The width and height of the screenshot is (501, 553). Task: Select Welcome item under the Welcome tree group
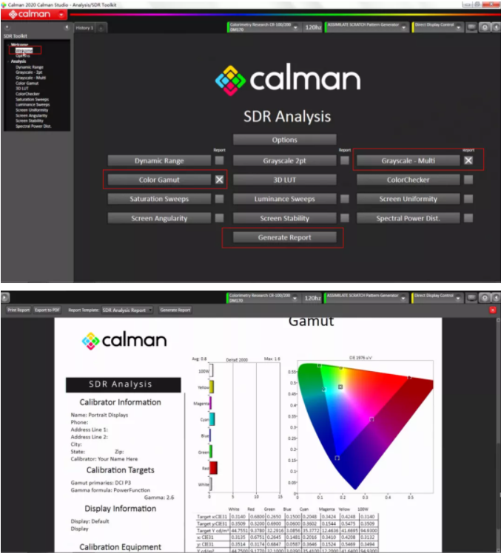24,50
